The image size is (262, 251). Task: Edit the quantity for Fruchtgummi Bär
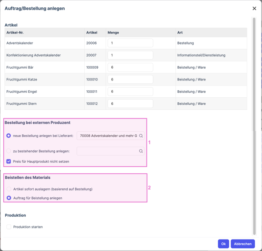point(130,67)
